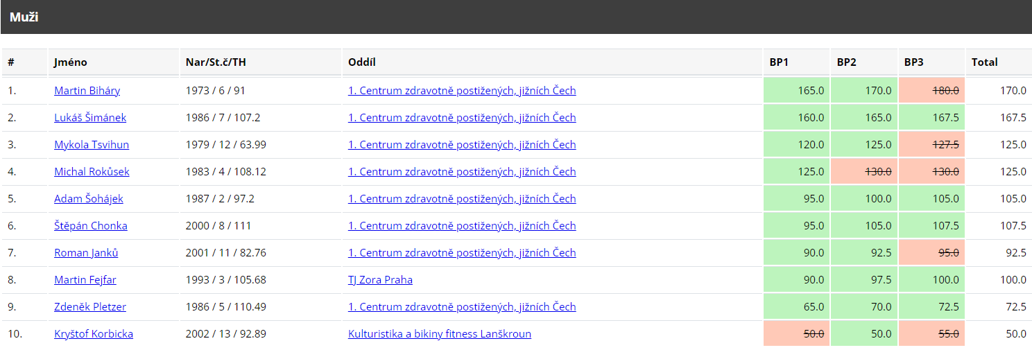Select Adam Šohájek's name link
The height and width of the screenshot is (350, 1032).
tap(89, 199)
